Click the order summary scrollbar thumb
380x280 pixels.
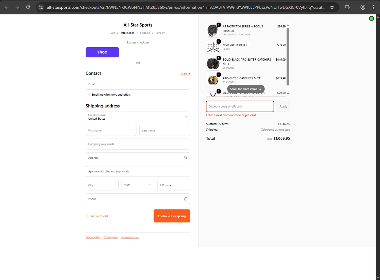pos(288,56)
